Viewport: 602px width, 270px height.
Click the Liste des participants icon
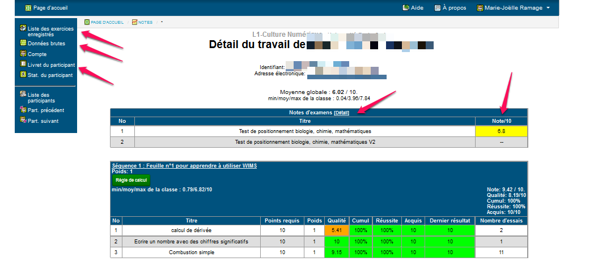pos(23,94)
